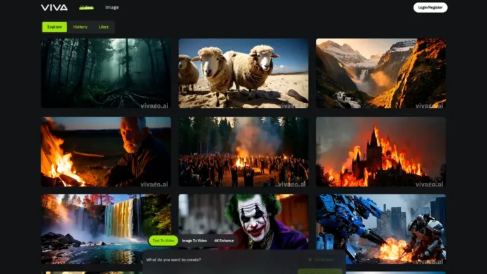Open the crowd around bonfire video
487x274 pixels.
pyautogui.click(x=243, y=152)
